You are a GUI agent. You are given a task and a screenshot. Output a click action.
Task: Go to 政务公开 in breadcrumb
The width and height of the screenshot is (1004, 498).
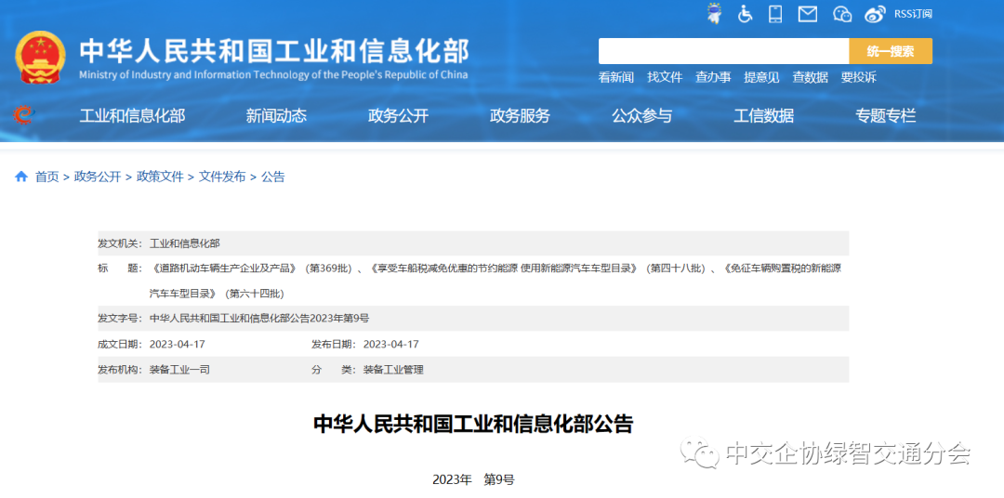pyautogui.click(x=98, y=177)
